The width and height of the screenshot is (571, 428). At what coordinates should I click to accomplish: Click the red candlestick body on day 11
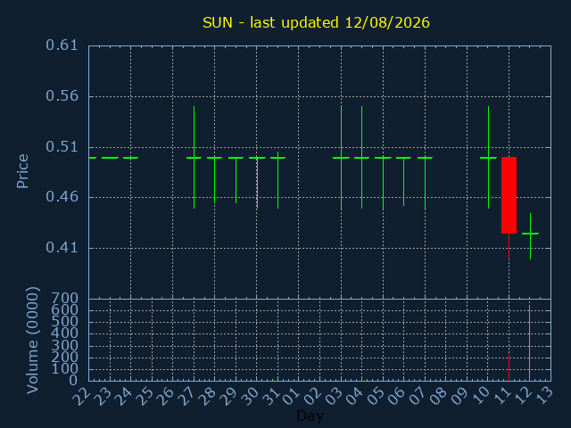(x=509, y=195)
